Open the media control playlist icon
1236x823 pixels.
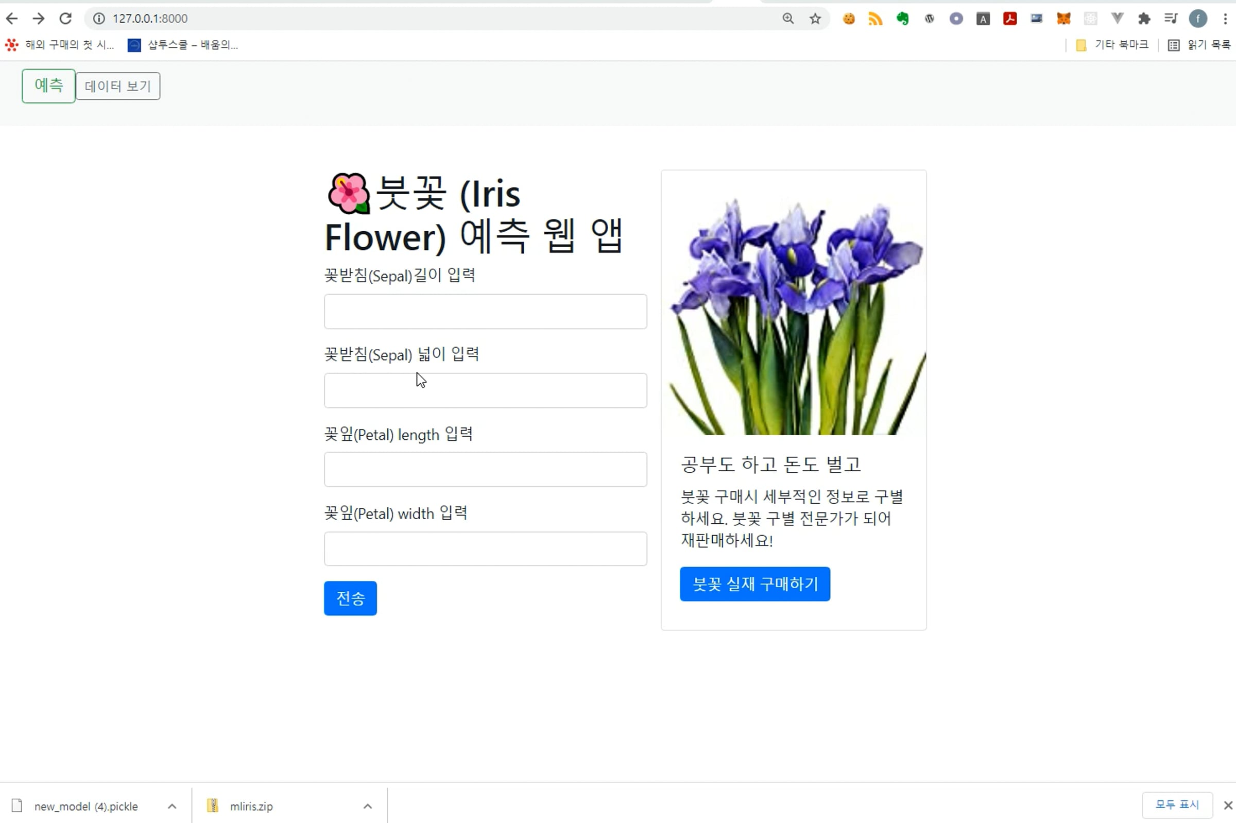(1171, 19)
